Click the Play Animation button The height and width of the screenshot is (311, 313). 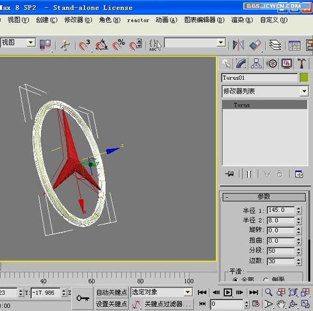(x=228, y=292)
